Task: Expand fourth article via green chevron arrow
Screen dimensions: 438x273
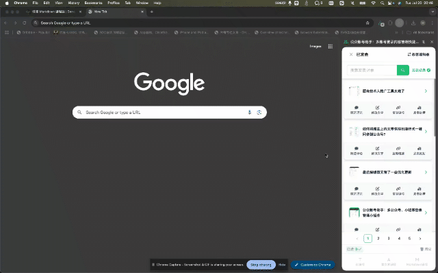Action: pyautogui.click(x=426, y=212)
